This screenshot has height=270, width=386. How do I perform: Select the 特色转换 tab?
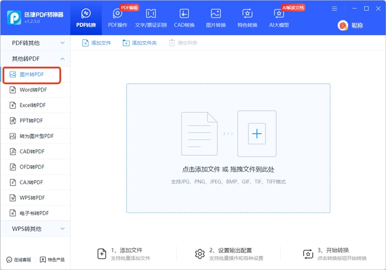(248, 17)
